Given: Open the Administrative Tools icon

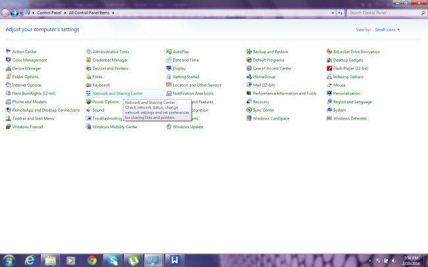Looking at the screenshot, I should tap(88, 51).
